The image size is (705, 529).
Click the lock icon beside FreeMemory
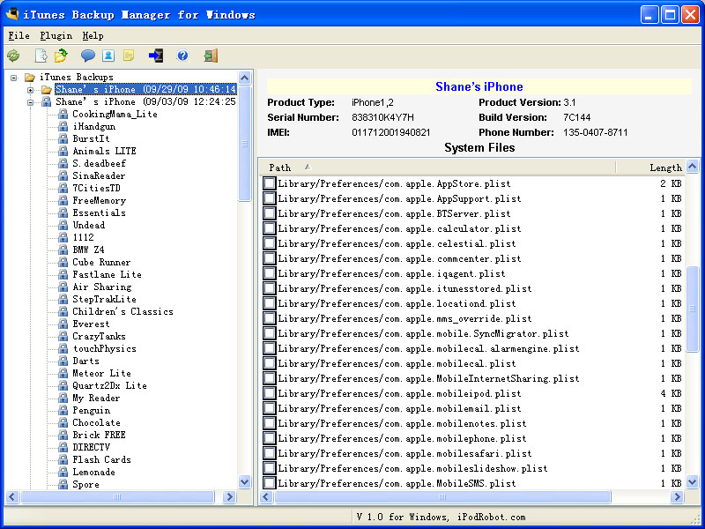click(63, 201)
